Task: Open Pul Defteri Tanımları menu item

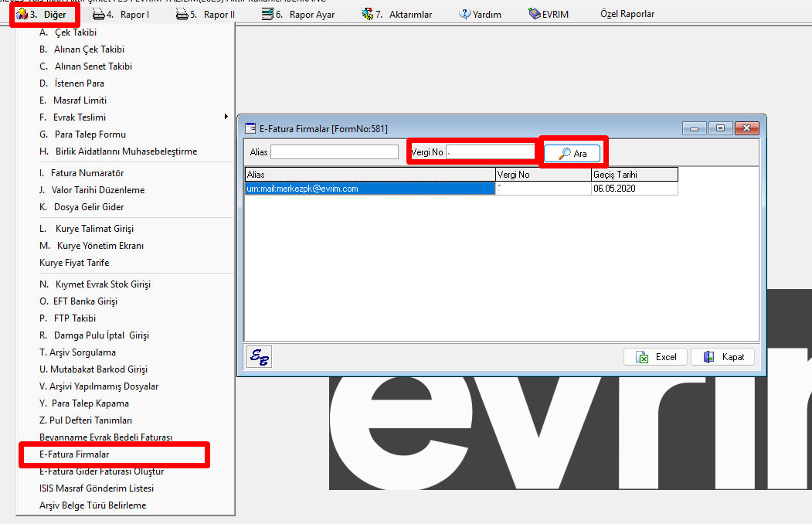Action: [125, 420]
